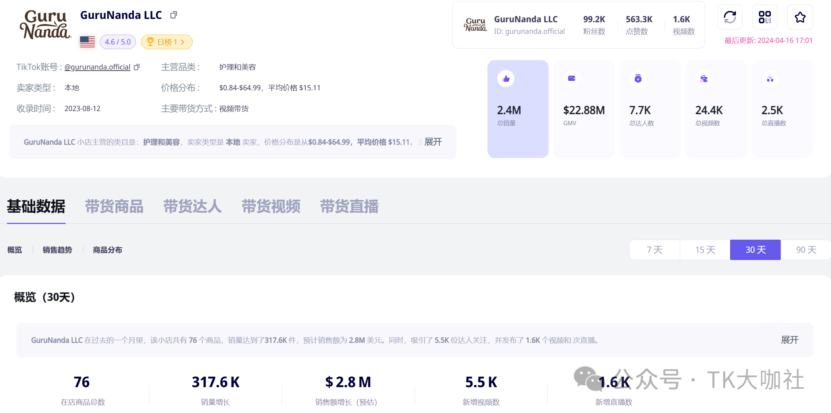
Task: Select the 7 天 time range
Action: coord(654,250)
